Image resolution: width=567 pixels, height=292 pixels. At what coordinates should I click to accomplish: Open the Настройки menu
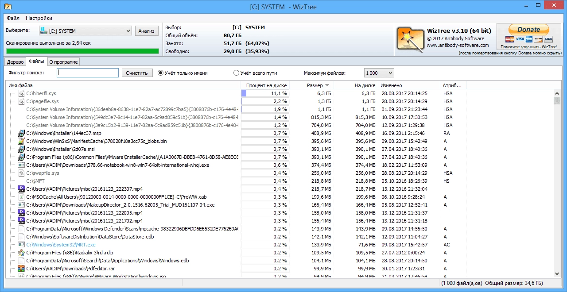(39, 18)
